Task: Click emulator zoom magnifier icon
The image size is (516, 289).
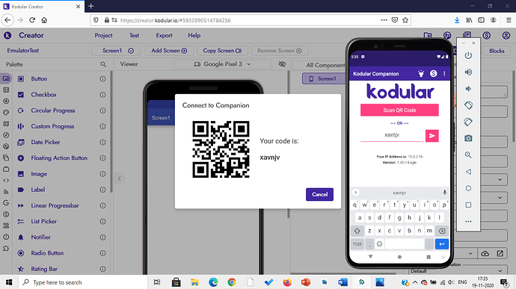Action: [x=468, y=155]
